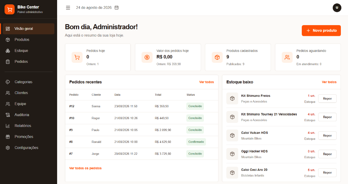Click the Oggi Hacker HDS product icon

[x=232, y=154]
